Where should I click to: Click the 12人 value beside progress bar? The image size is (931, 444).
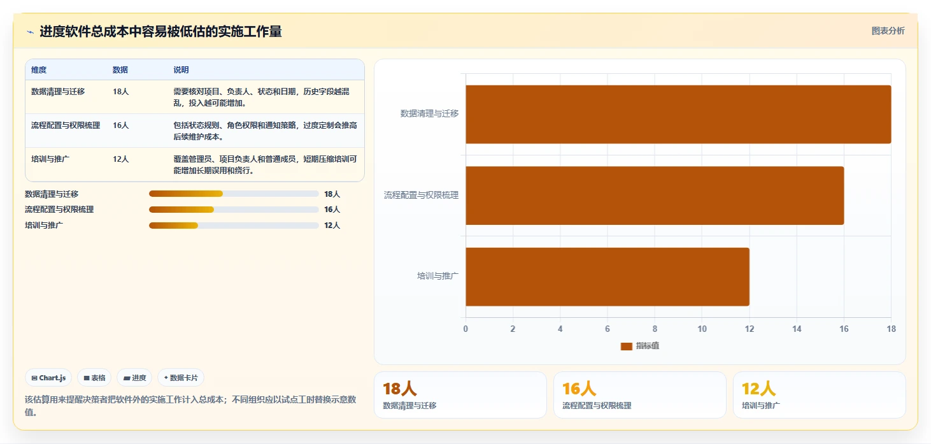332,226
